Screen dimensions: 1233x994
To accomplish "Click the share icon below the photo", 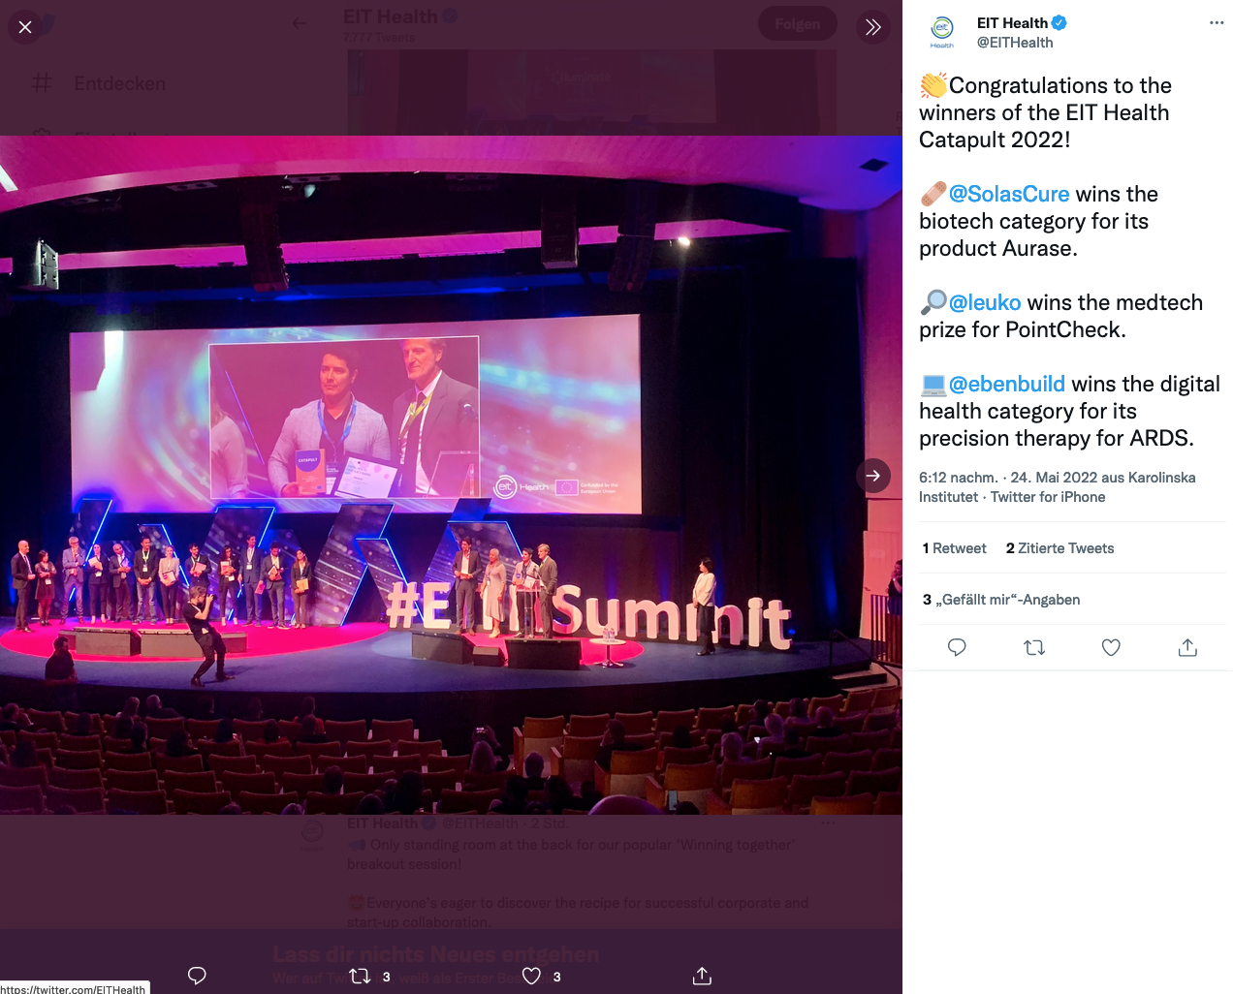I will coord(702,976).
